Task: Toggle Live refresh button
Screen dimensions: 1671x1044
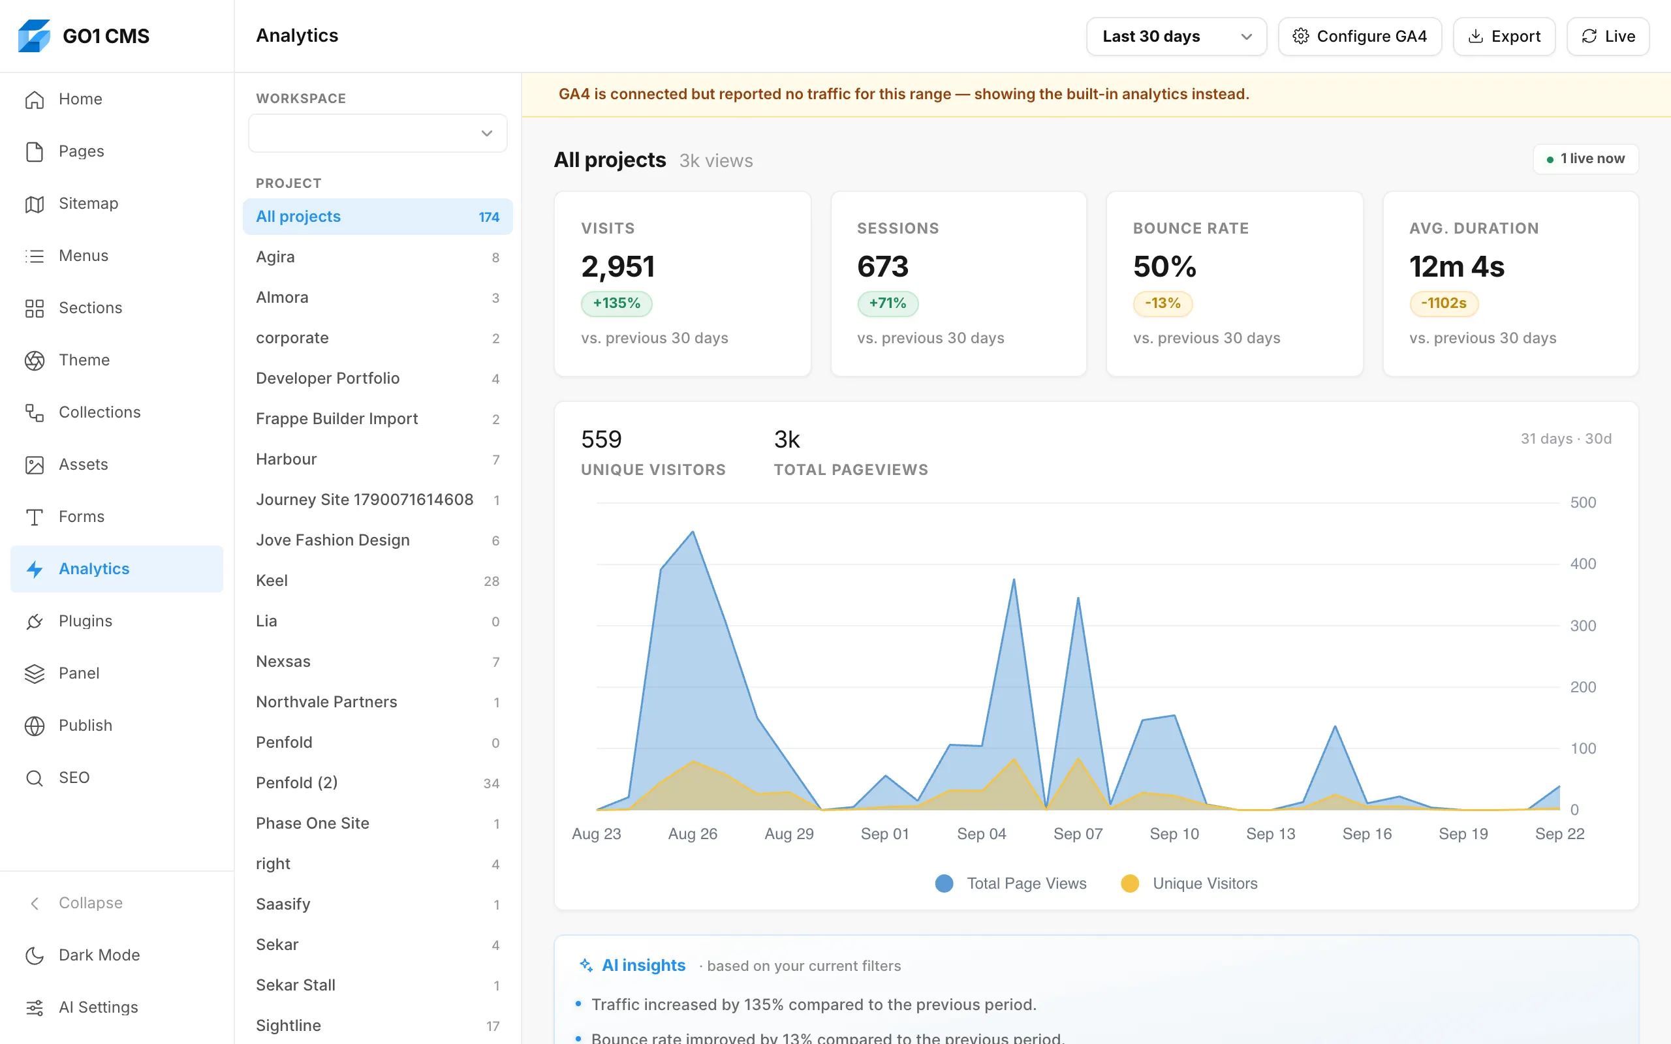Action: 1608,37
